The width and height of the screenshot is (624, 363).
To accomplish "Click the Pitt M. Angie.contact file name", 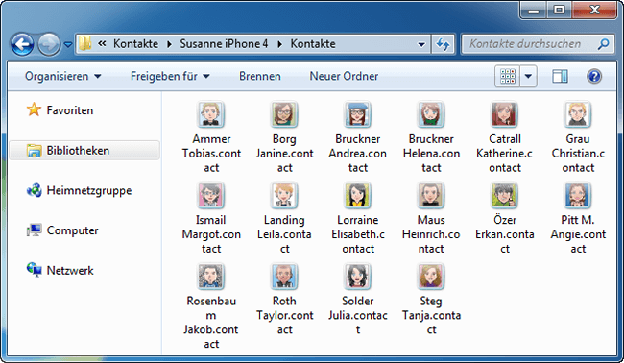I will (x=578, y=234).
